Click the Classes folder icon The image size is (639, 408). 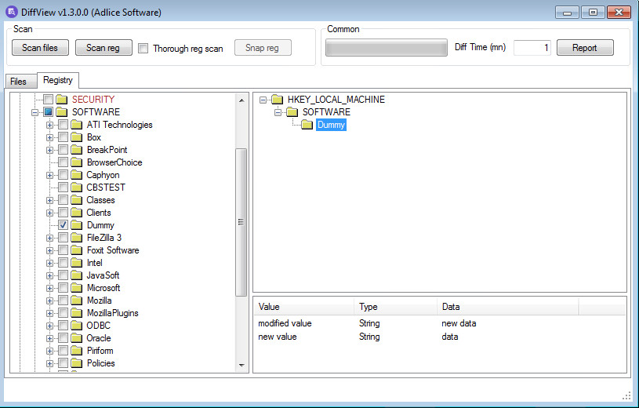77,200
